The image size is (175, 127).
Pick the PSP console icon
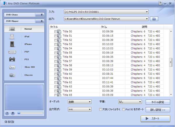12,52
